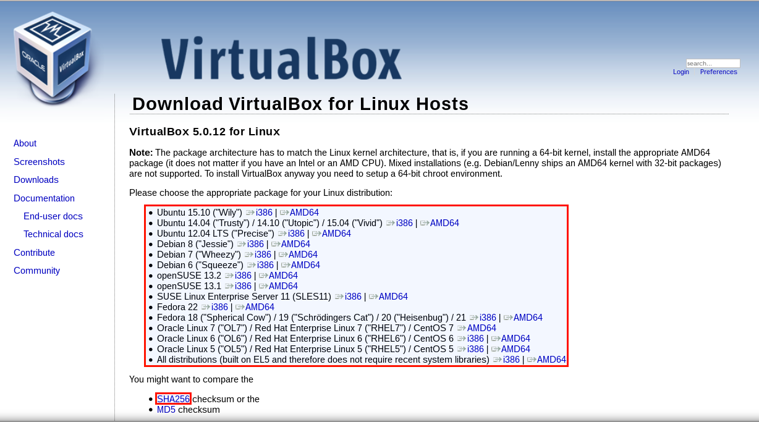Download Ubuntu 12.04 LTS Precise AMD64 package

(336, 234)
